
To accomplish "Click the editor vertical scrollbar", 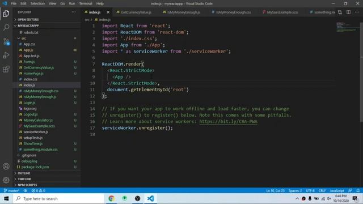I will [x=361, y=72].
